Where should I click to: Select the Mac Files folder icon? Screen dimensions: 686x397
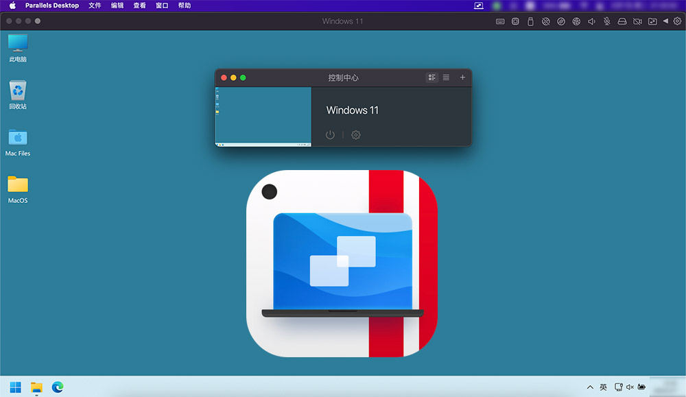[18, 143]
